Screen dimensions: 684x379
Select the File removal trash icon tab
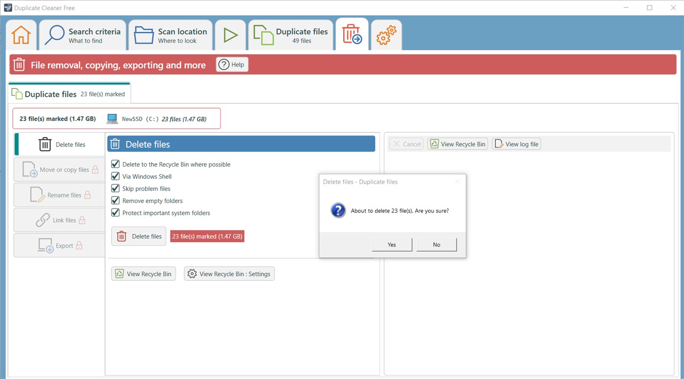352,34
